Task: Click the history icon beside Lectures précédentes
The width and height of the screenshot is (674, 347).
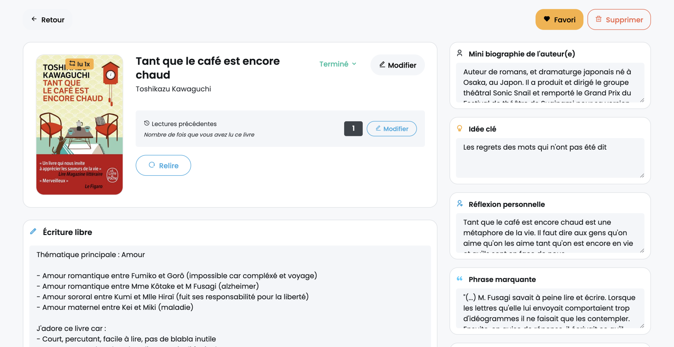Action: (147, 123)
